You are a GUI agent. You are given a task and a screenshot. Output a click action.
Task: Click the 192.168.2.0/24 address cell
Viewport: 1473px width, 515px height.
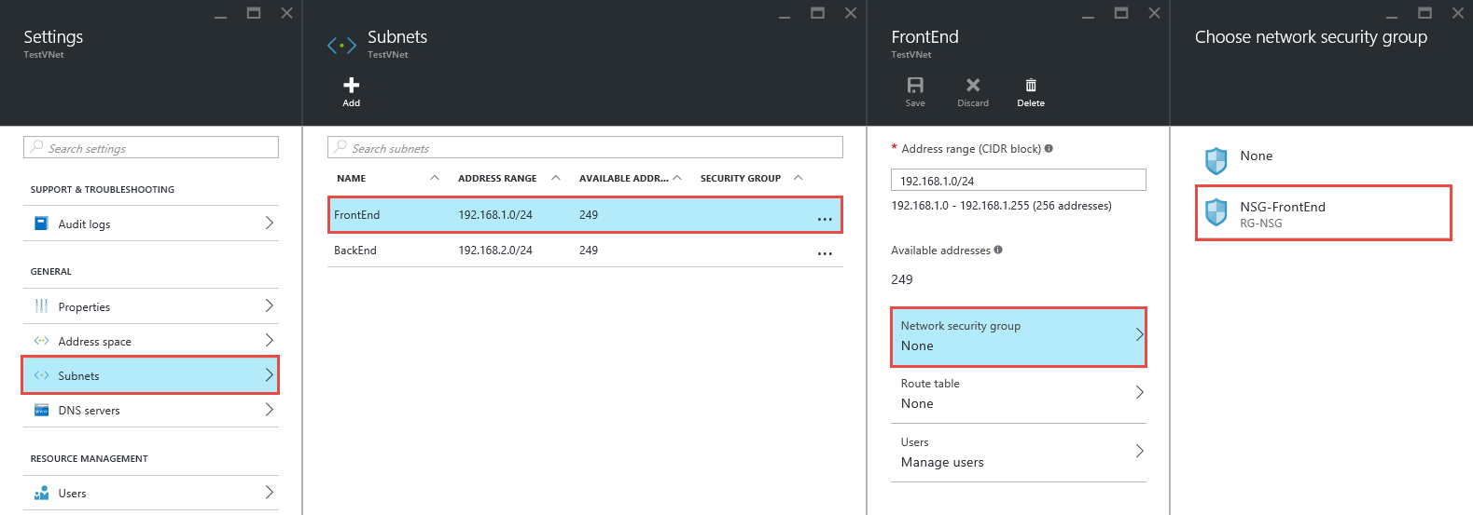point(495,250)
